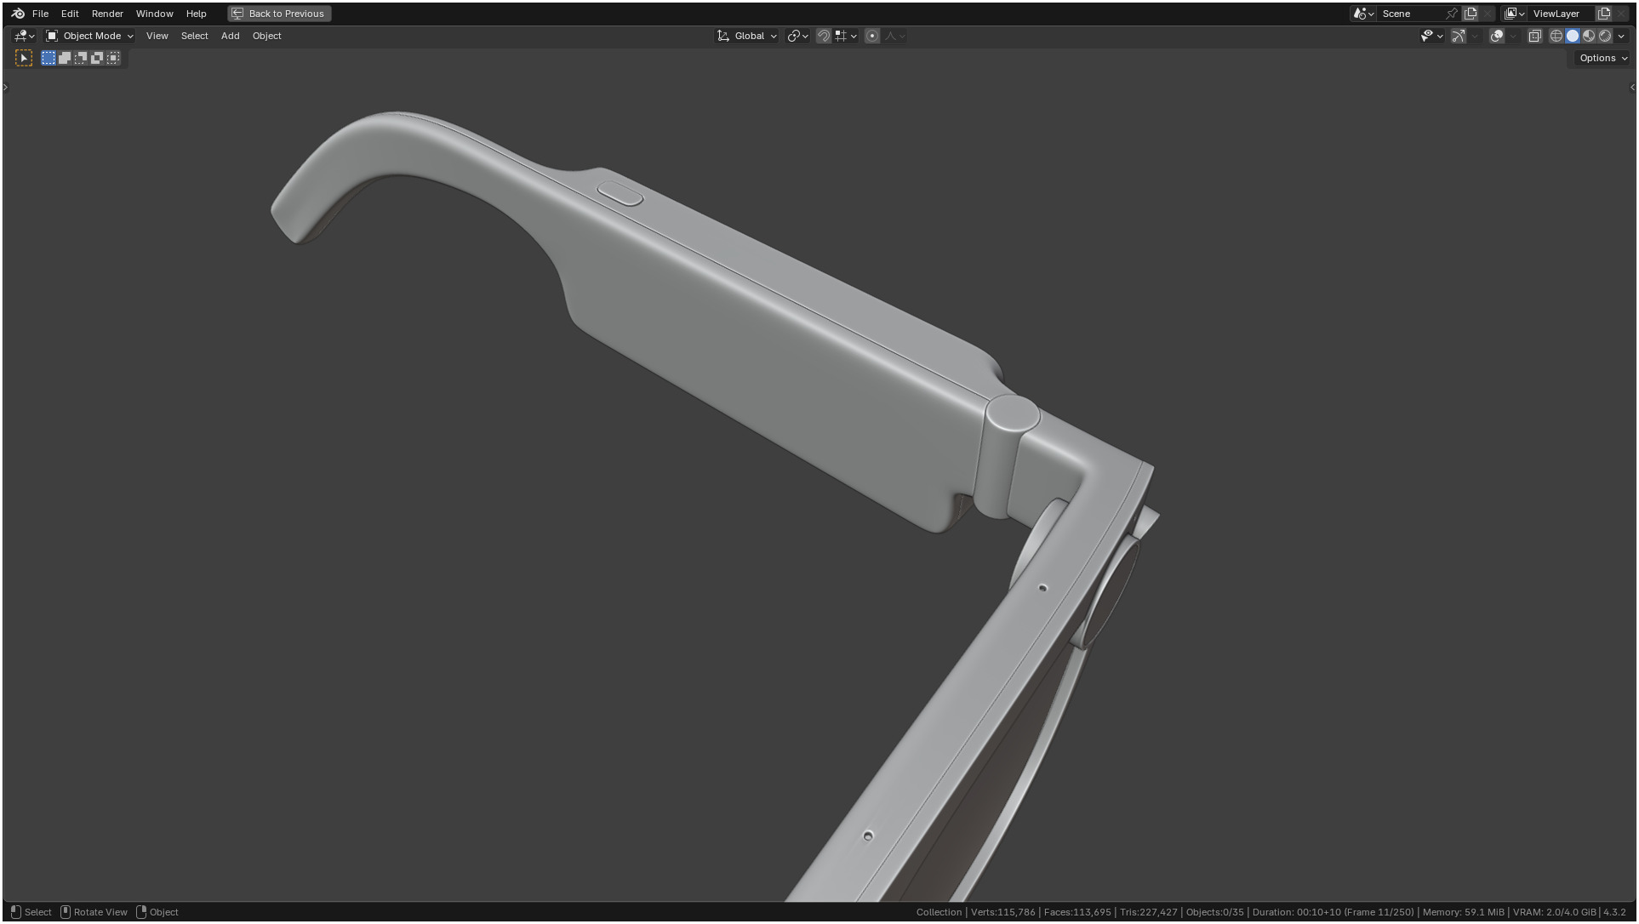
Task: Toggle viewport gizmos
Action: [1459, 36]
